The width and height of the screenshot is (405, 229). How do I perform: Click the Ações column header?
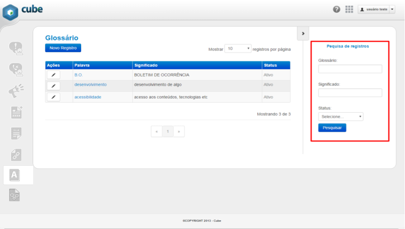click(x=59, y=65)
